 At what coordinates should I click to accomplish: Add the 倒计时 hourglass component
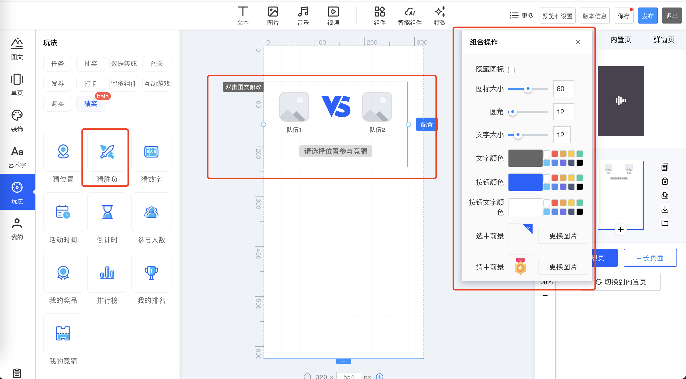pyautogui.click(x=107, y=212)
